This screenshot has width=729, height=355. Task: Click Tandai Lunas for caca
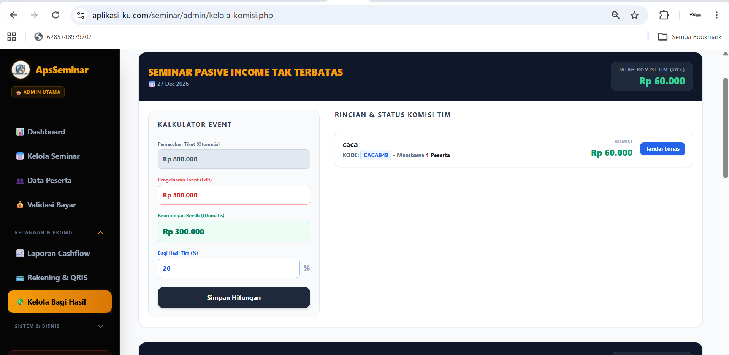tap(662, 149)
